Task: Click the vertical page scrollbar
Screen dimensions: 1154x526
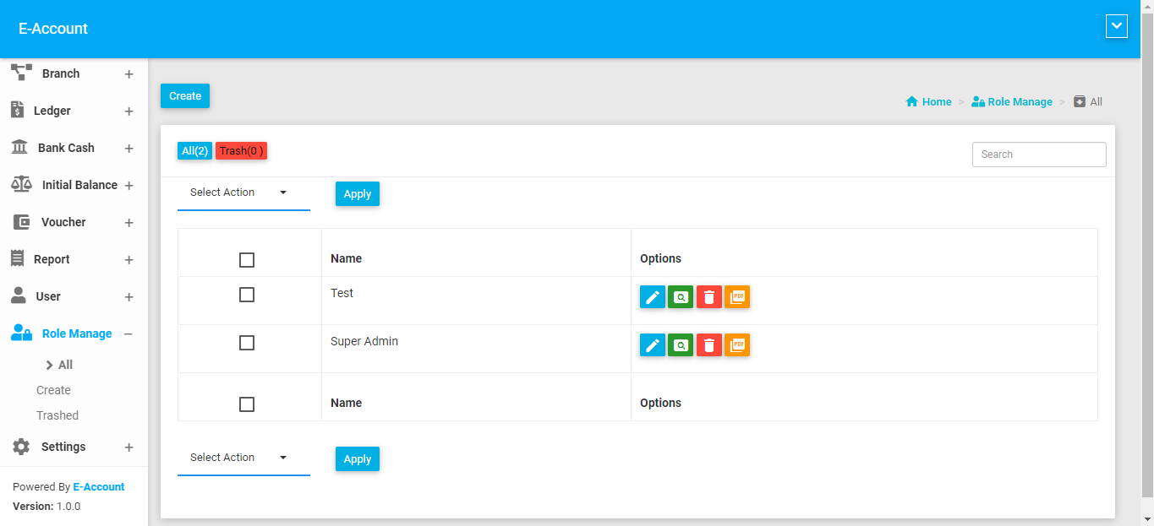Action: [x=1147, y=253]
